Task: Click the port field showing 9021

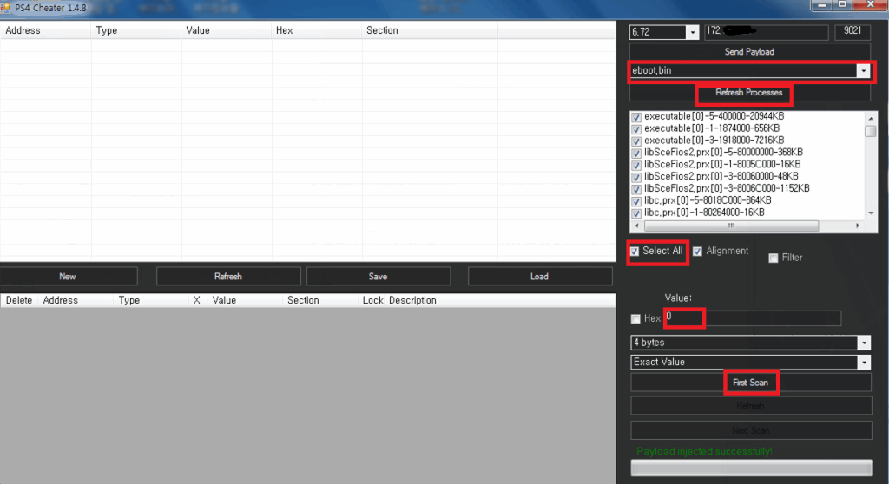Action: tap(853, 32)
